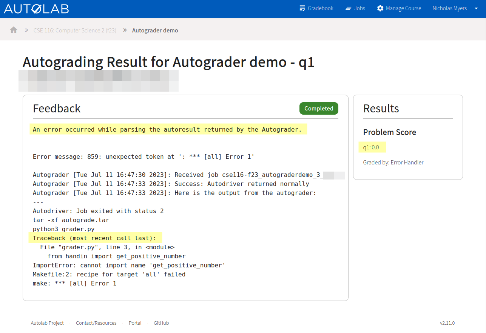Click the 'python3 grader.py' line
The height and width of the screenshot is (333, 486).
64,229
